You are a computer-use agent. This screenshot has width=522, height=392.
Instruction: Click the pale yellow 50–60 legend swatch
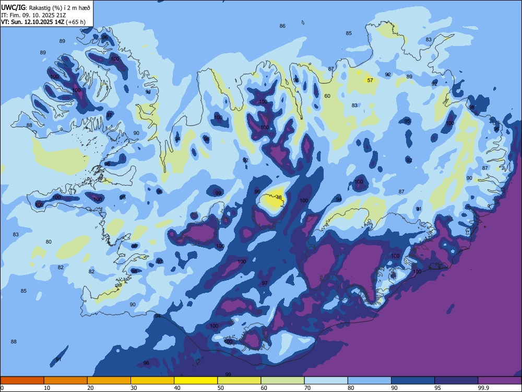(x=239, y=381)
